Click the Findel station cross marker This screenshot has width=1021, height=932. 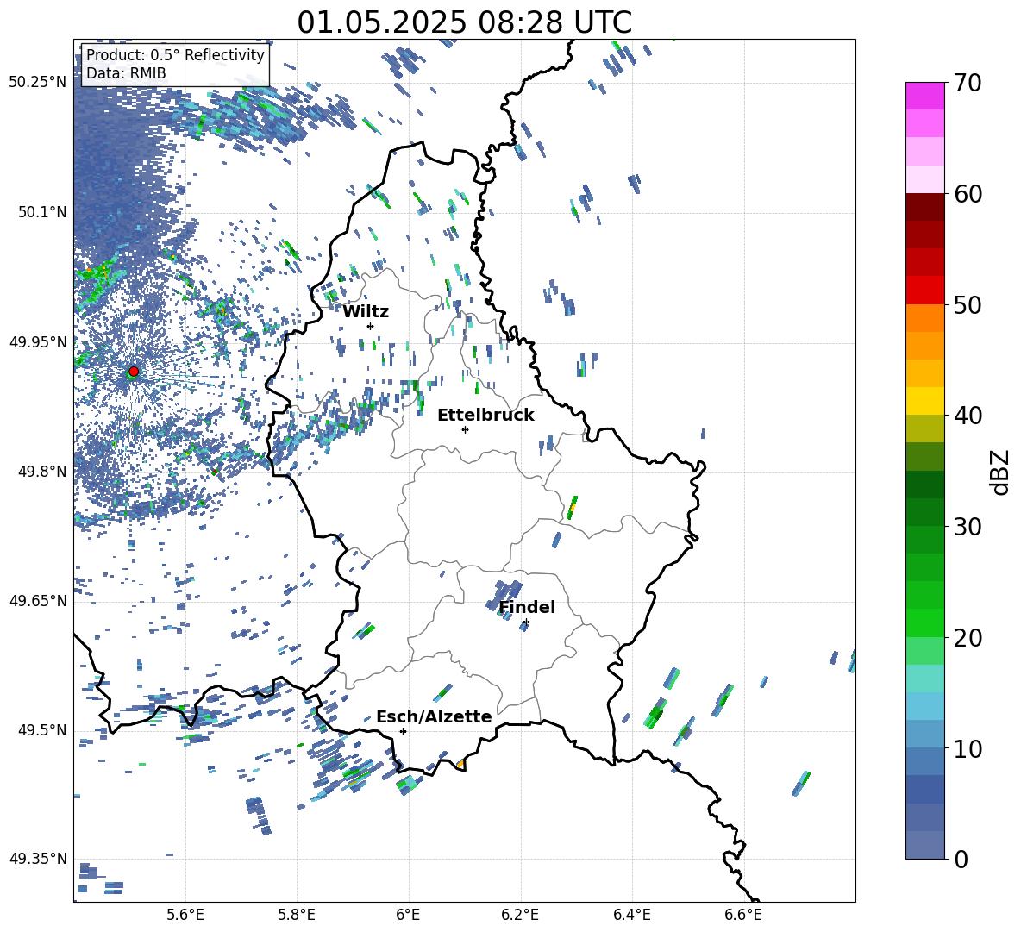tap(526, 622)
